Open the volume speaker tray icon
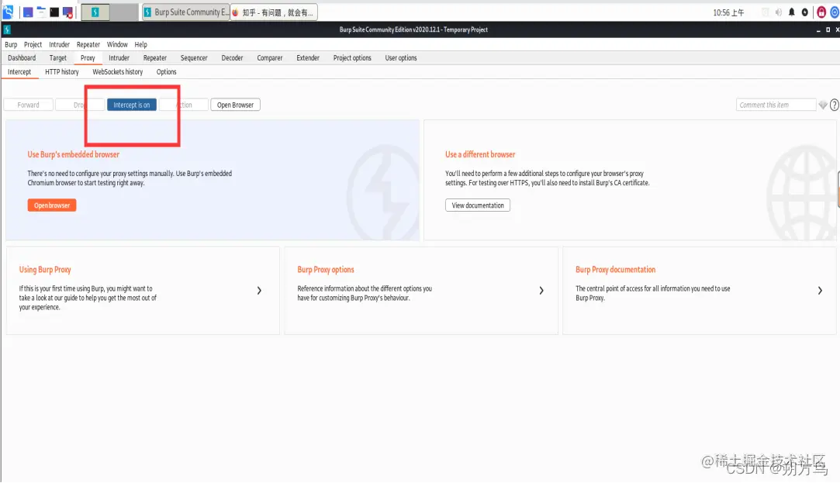840x483 pixels. [779, 12]
